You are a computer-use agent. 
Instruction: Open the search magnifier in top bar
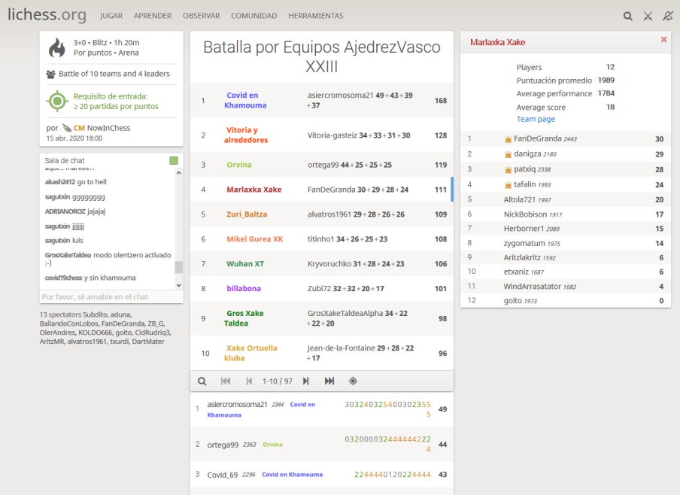pos(628,16)
